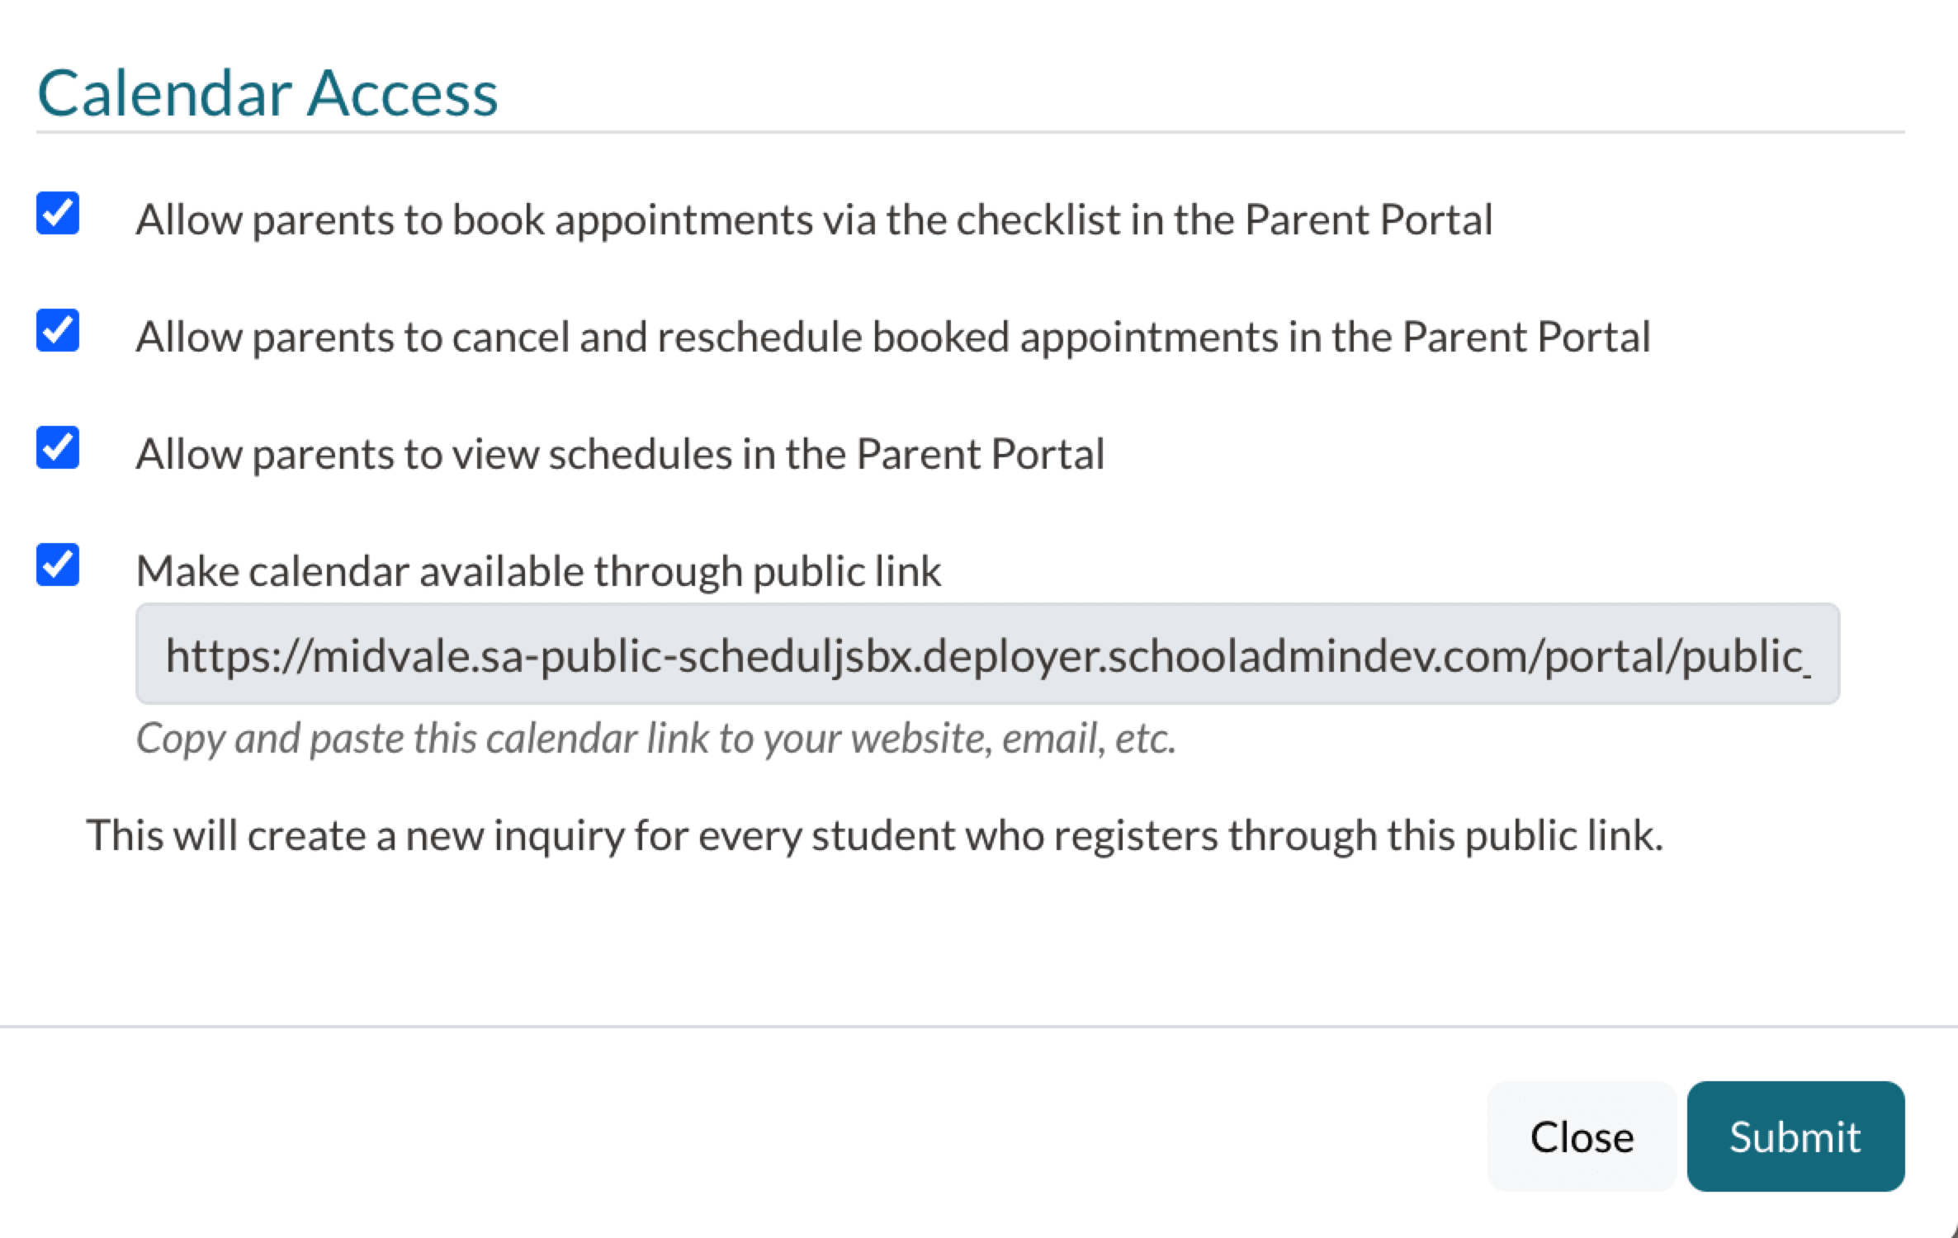Click the divider line under Calendar Access
Viewport: 1958px width, 1238px height.
pyautogui.click(x=970, y=132)
